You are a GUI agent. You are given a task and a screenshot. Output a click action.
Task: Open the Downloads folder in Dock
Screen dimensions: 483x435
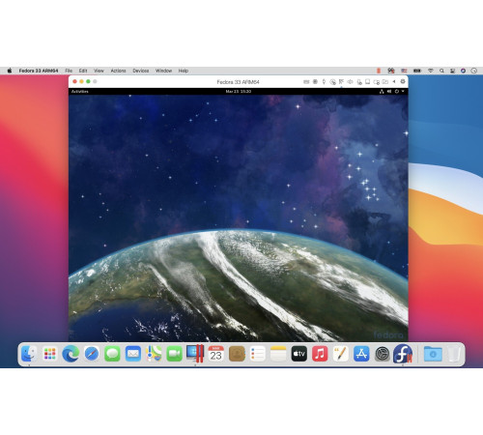tap(433, 354)
